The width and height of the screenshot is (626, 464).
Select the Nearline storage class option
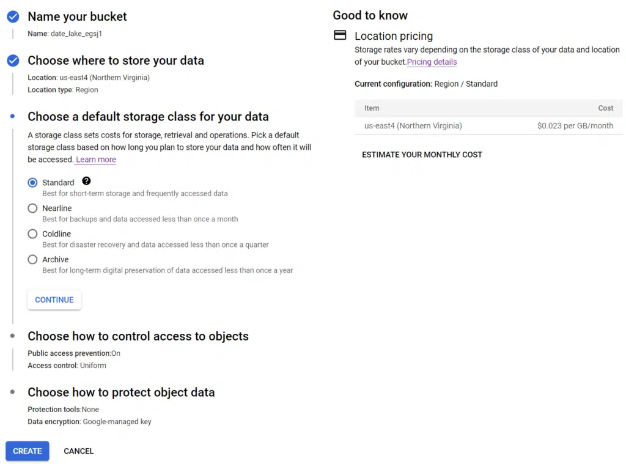(32, 208)
